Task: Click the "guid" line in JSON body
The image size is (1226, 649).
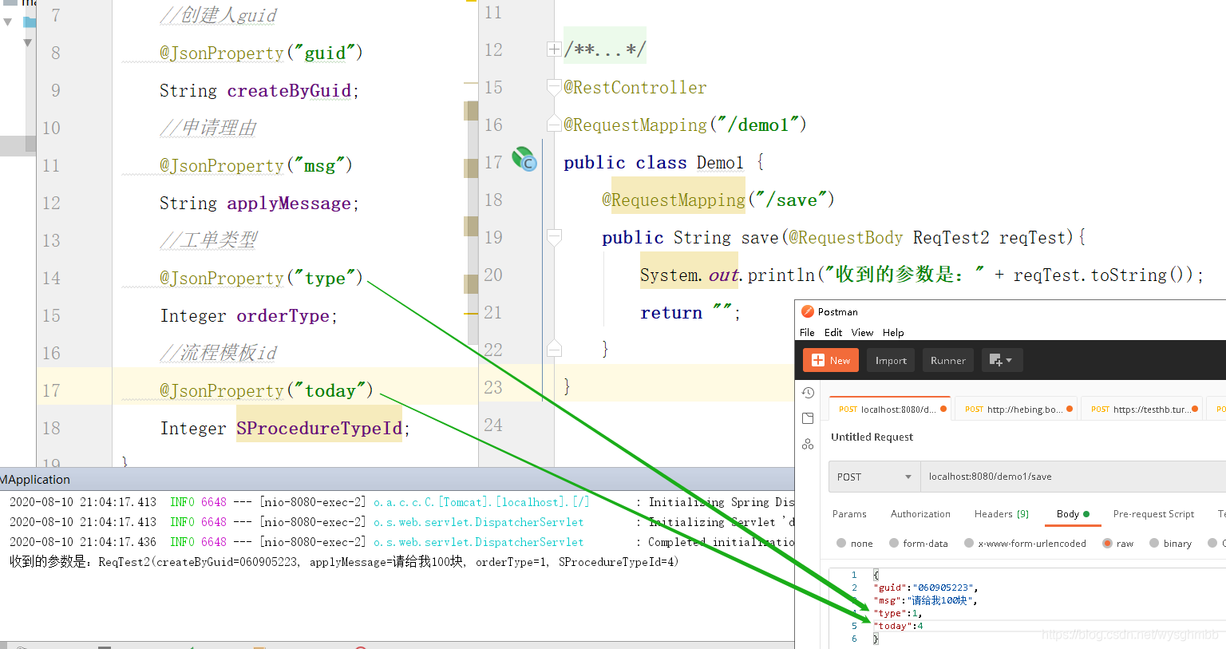Action: [926, 588]
